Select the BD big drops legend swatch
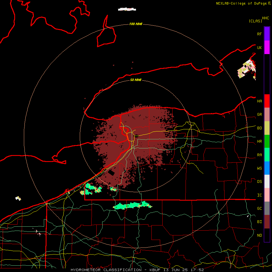The height and width of the screenshot is (272, 272). tap(267, 128)
